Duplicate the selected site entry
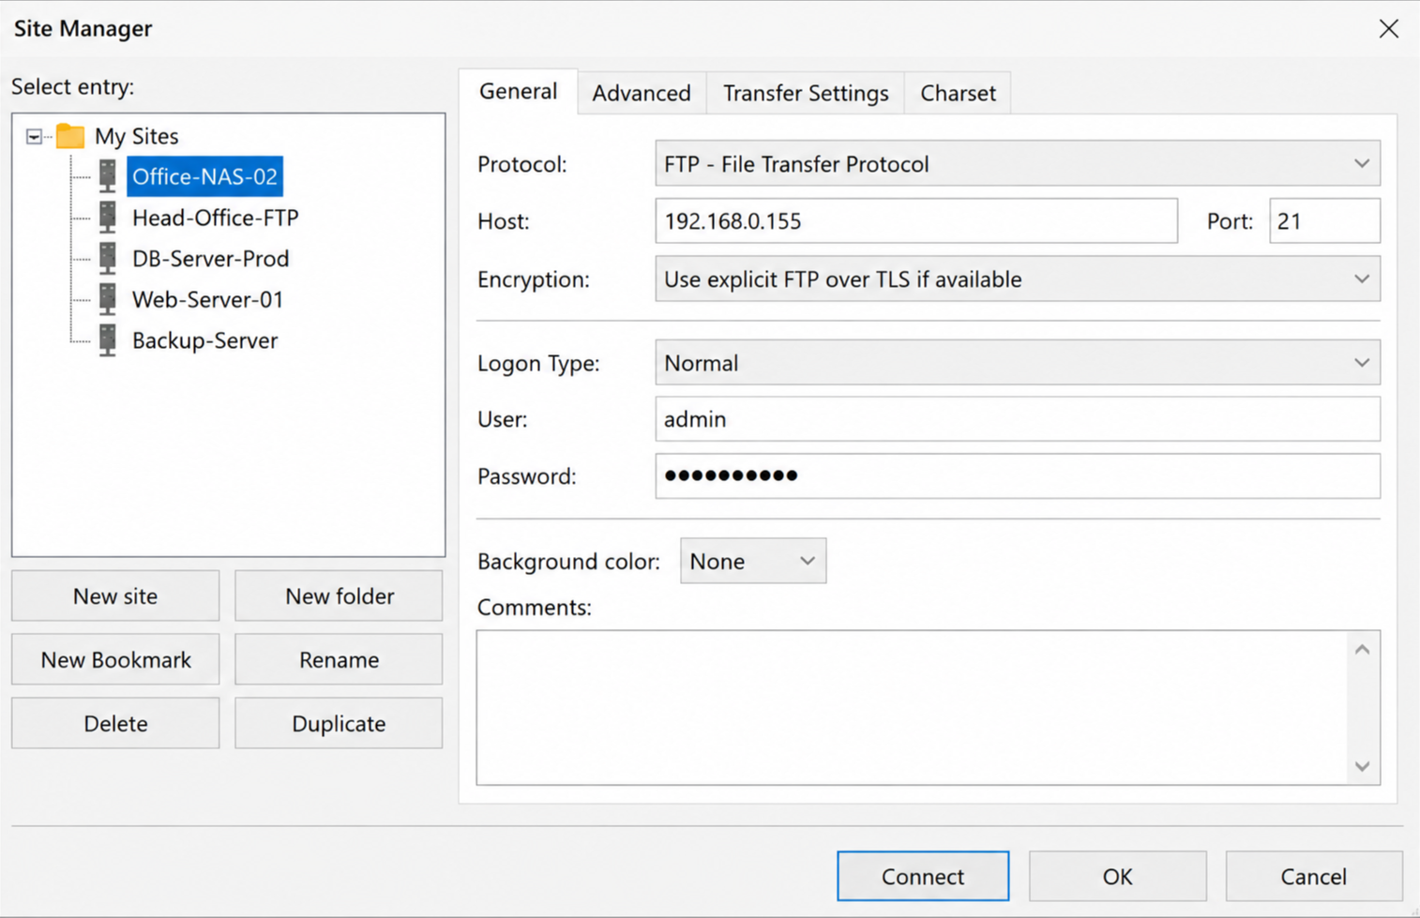 tap(339, 724)
